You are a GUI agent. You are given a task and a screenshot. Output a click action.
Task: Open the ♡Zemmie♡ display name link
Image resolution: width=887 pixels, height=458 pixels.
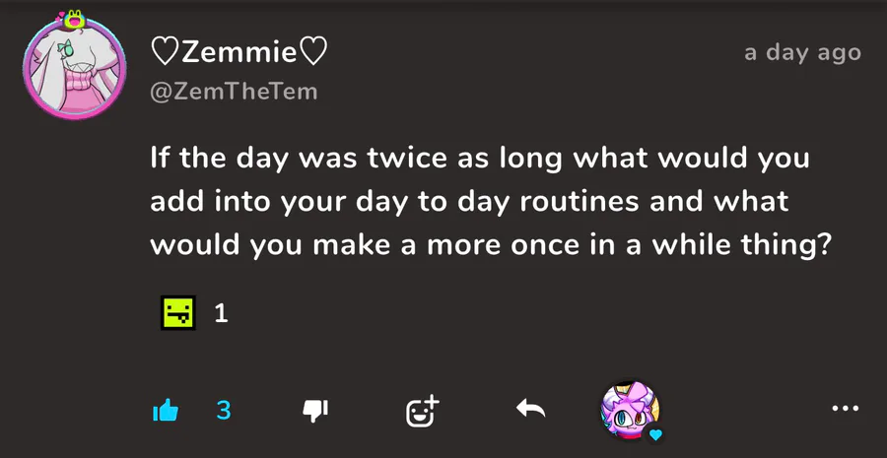(x=239, y=51)
